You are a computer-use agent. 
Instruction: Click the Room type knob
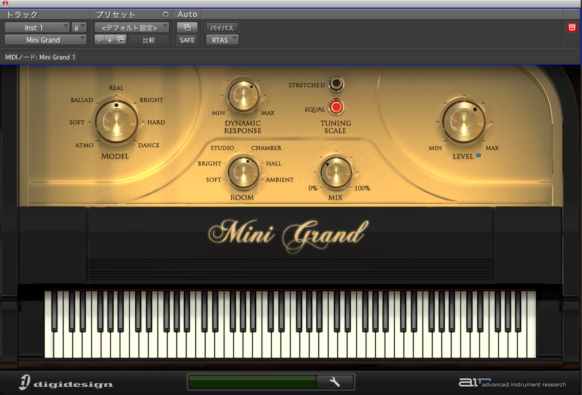pyautogui.click(x=243, y=172)
